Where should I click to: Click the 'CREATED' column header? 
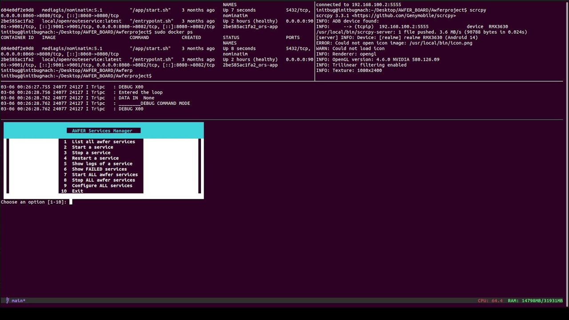pos(191,37)
